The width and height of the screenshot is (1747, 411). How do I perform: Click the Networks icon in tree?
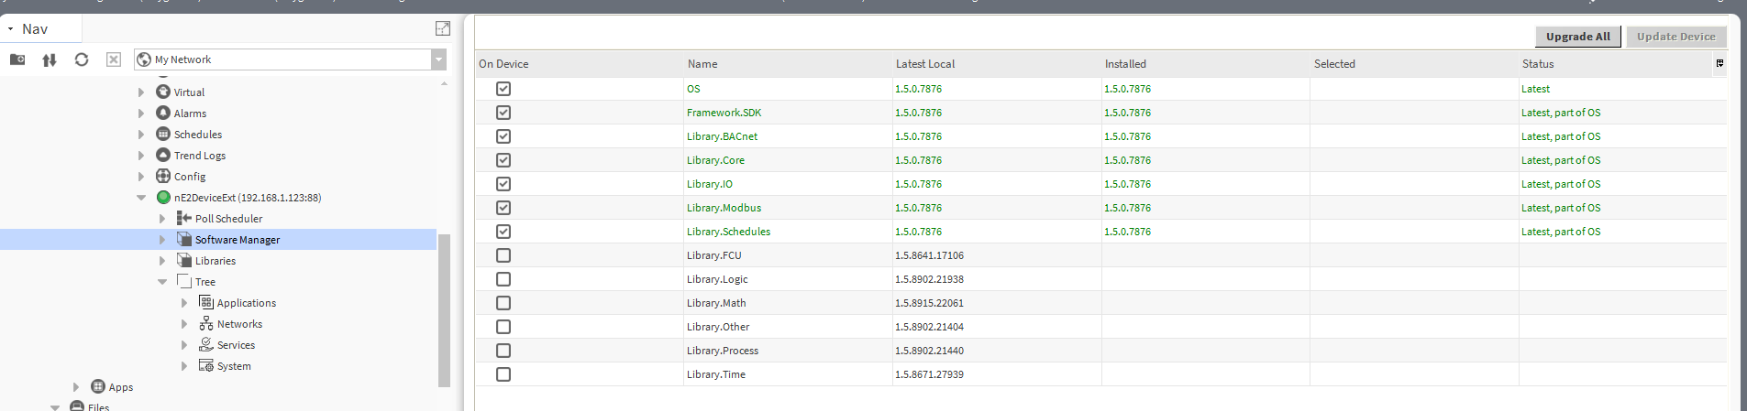click(x=206, y=324)
